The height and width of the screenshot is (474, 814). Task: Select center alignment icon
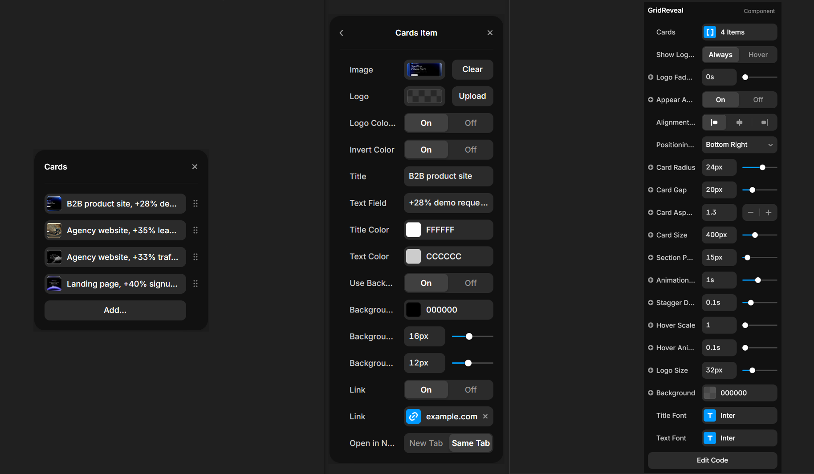(739, 122)
